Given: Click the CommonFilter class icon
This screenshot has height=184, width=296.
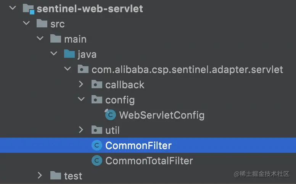Looking at the screenshot, I should (97, 145).
